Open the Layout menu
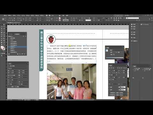 (14, 16)
